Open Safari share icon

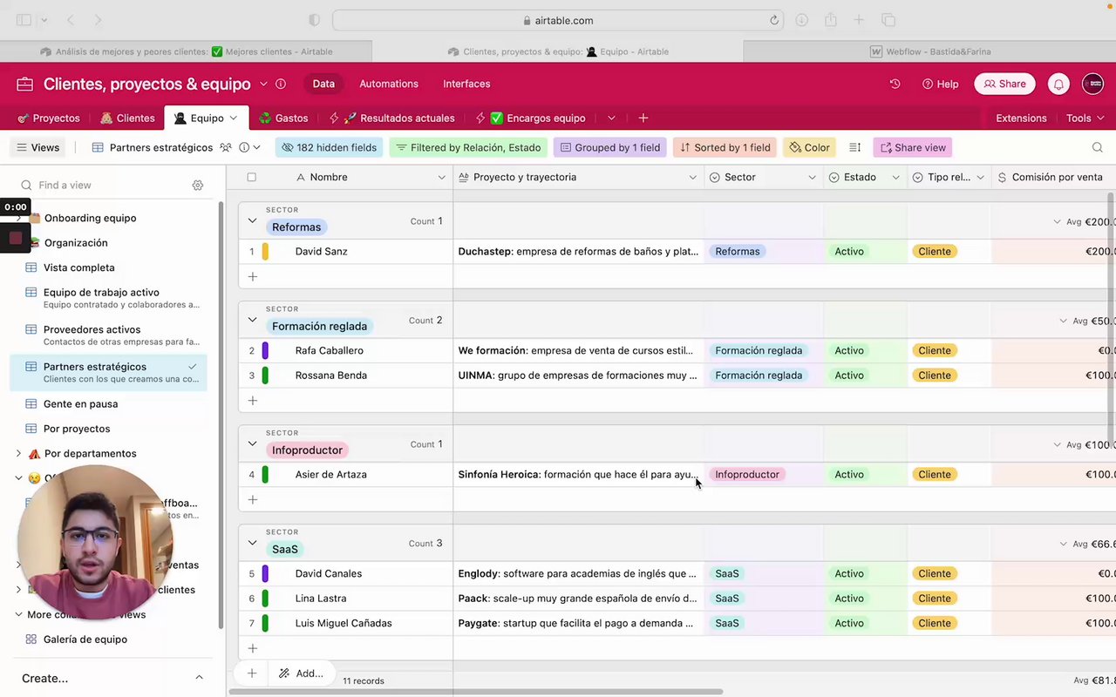[x=831, y=20]
